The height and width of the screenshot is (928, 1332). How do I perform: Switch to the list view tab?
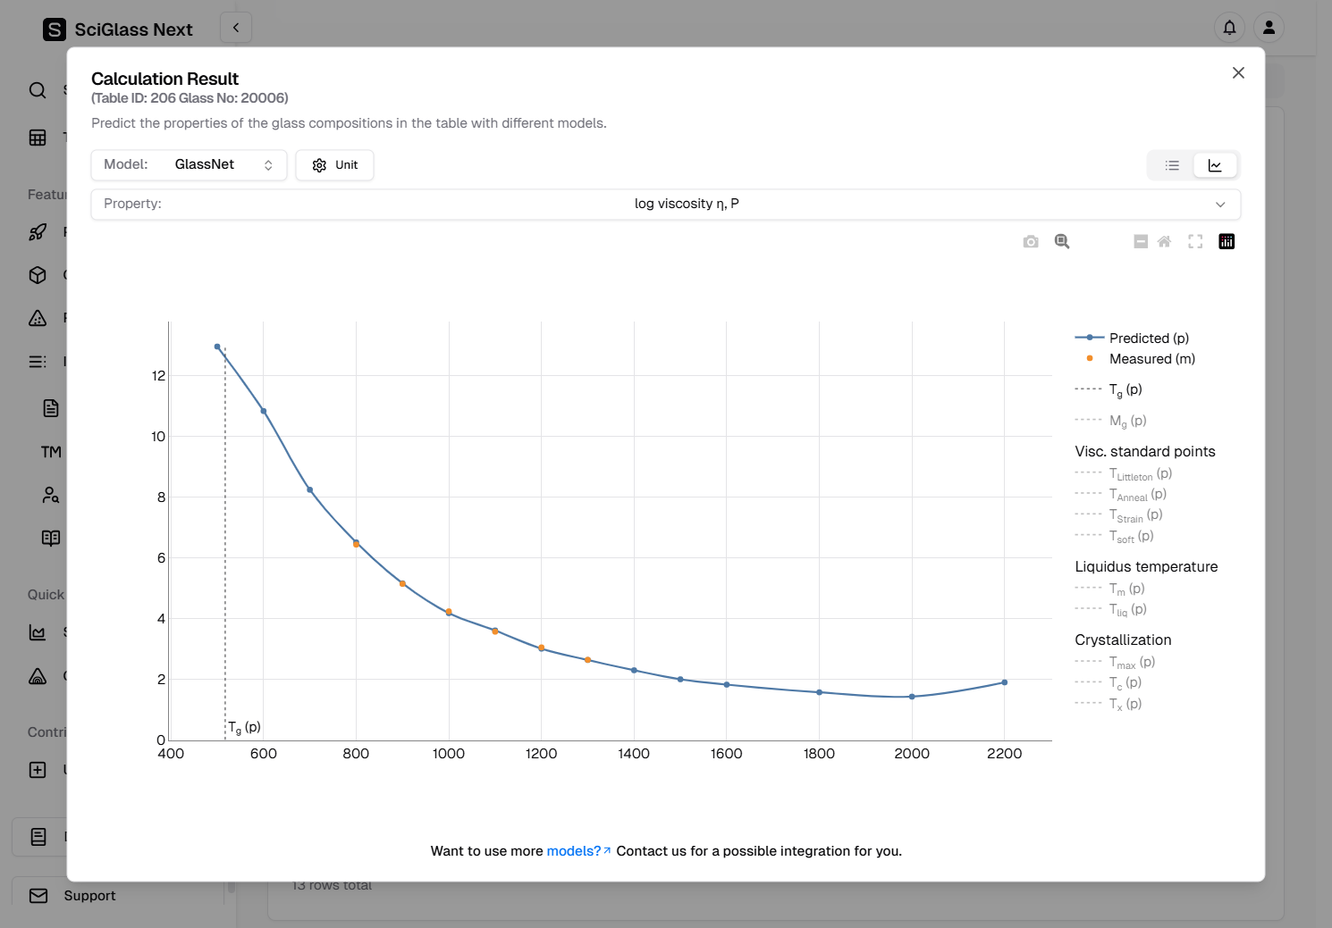click(1172, 165)
